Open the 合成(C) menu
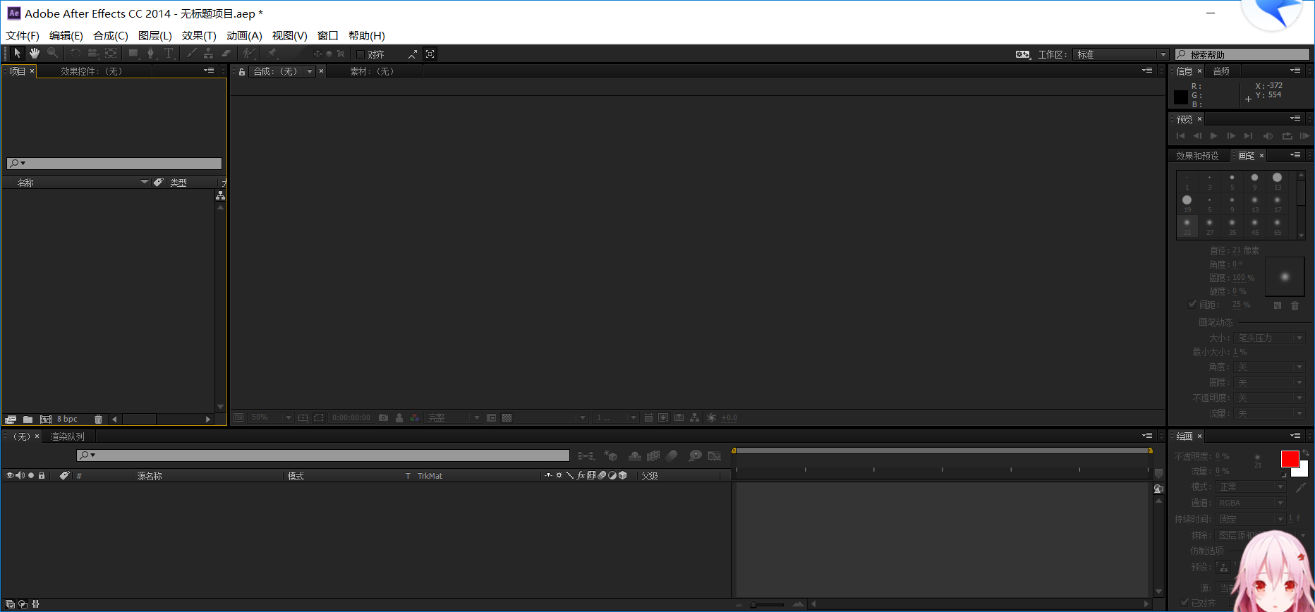 tap(111, 35)
